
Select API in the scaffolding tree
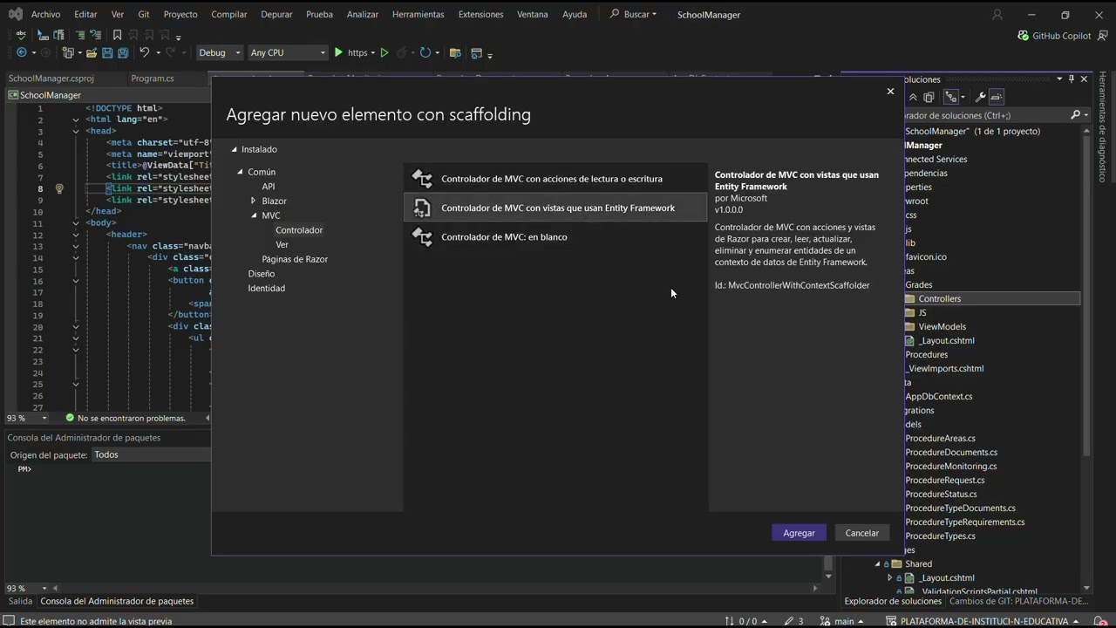pyautogui.click(x=269, y=187)
